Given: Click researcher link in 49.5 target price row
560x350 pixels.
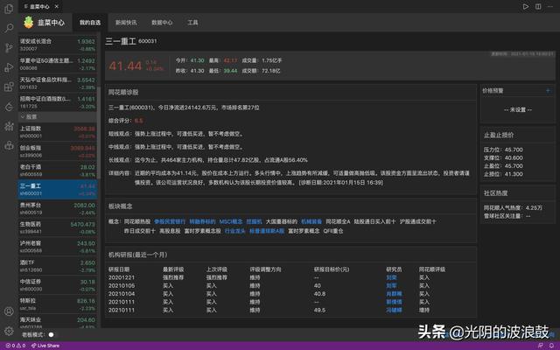Looking at the screenshot, I should 394,310.
